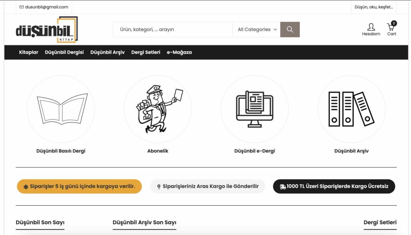The width and height of the screenshot is (411, 235).
Task: Click the orange 5 iş günü shipping banner
Action: (79, 187)
